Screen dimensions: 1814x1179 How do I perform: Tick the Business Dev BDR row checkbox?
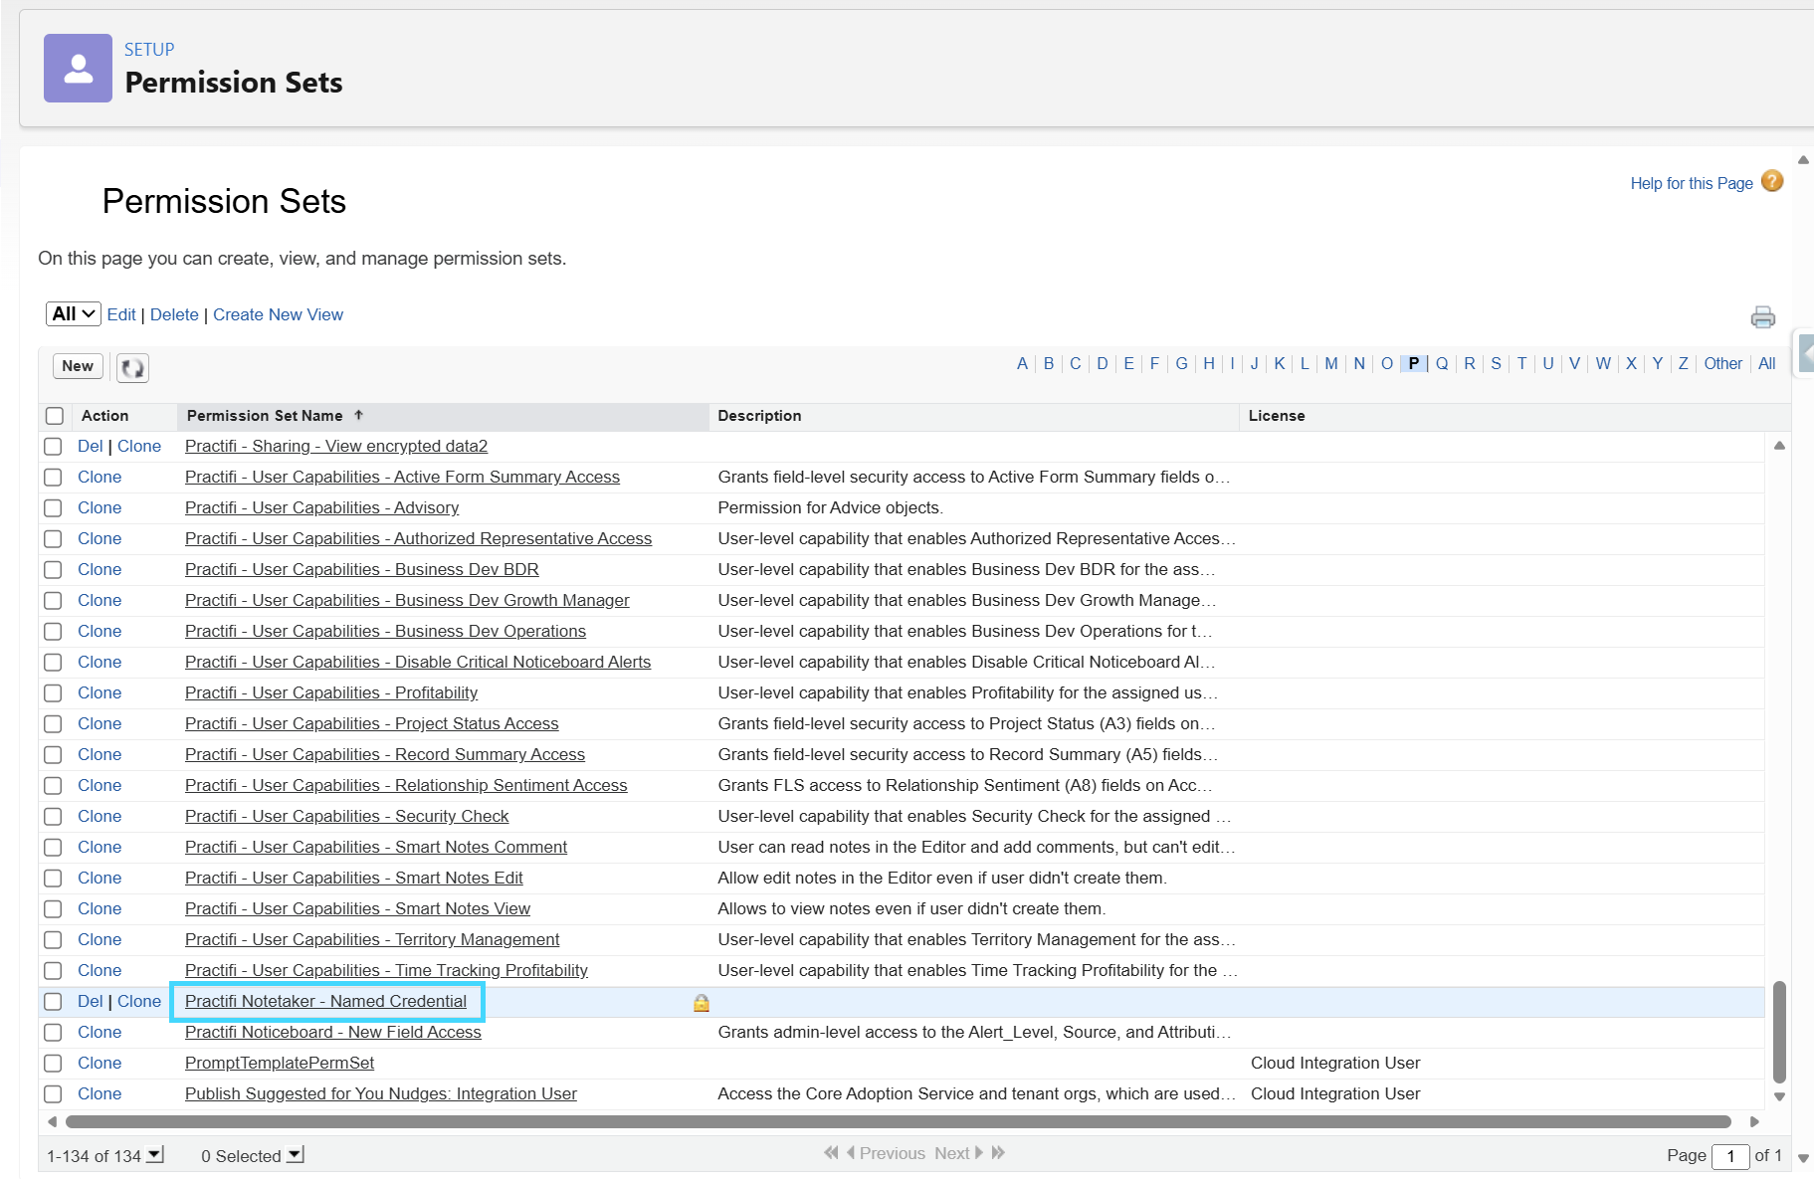tap(53, 570)
